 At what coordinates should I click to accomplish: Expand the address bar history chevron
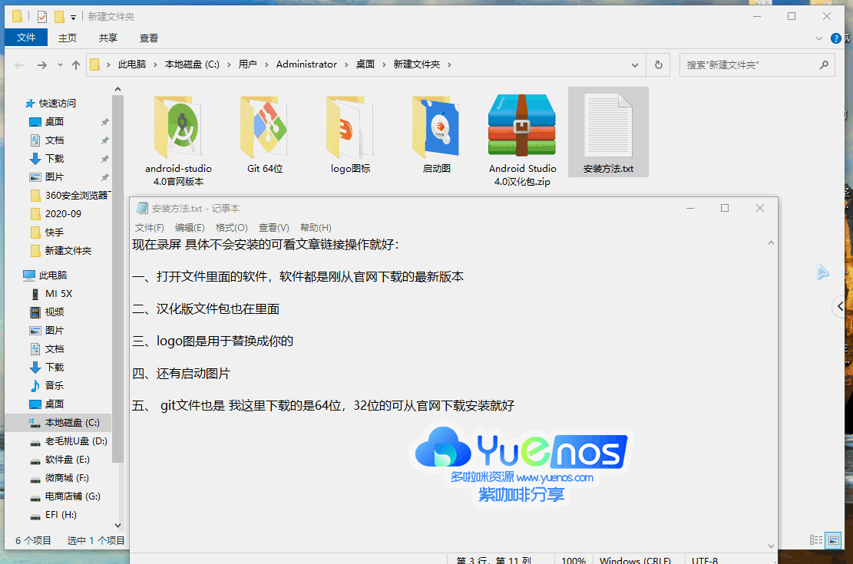click(x=635, y=64)
